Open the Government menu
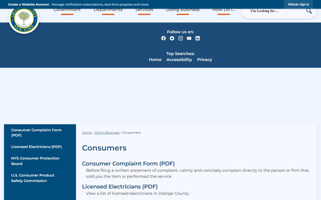The image size is (321, 200). 67,10
